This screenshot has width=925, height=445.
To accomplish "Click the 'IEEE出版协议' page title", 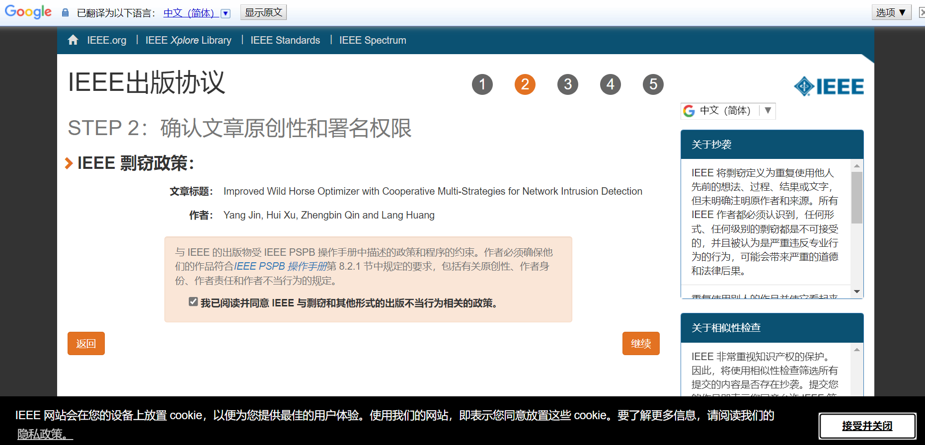I will [x=147, y=82].
